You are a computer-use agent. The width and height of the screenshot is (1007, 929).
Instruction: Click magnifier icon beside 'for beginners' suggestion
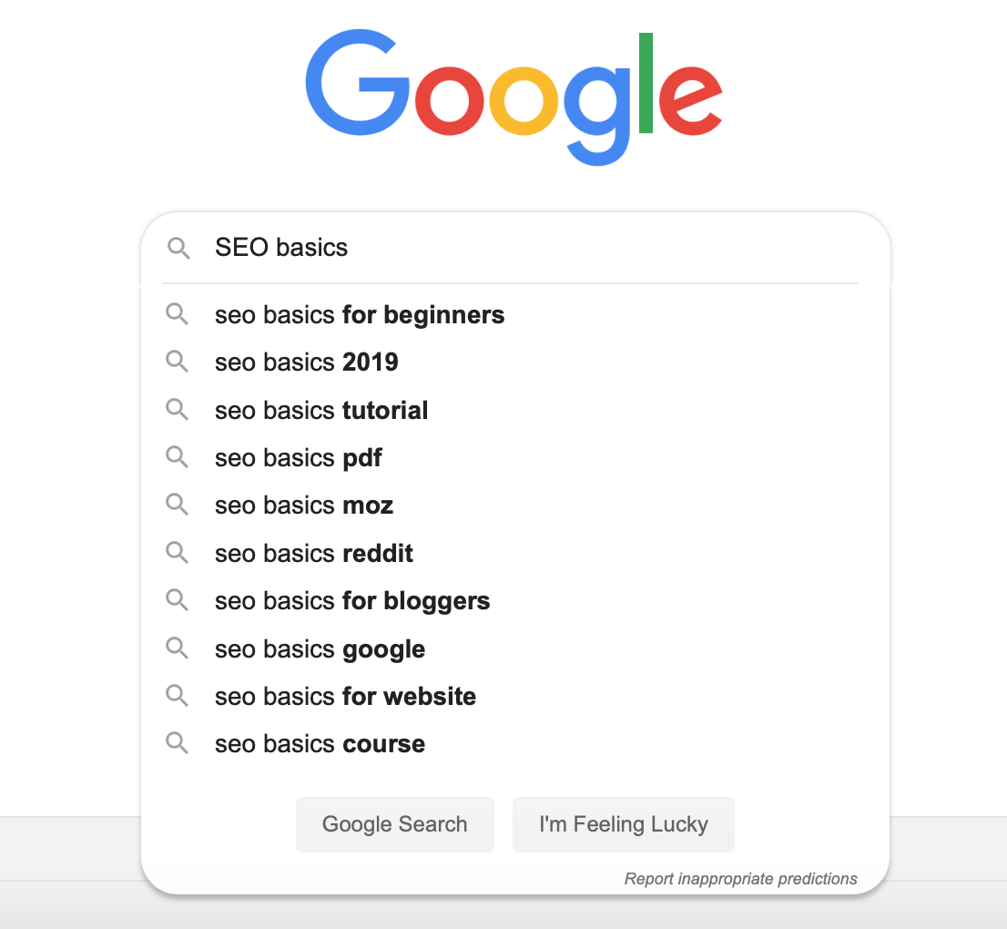click(177, 314)
